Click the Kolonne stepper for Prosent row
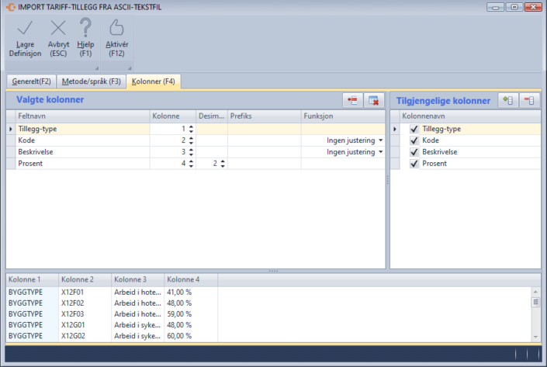The height and width of the screenshot is (367, 547). pyautogui.click(x=191, y=164)
